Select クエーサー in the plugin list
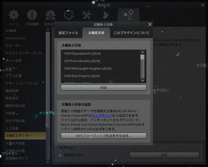Image resolution: width=208 pixels, height=167 pixels. [25, 46]
